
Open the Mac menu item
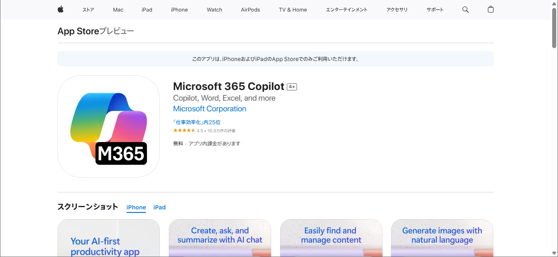click(118, 10)
